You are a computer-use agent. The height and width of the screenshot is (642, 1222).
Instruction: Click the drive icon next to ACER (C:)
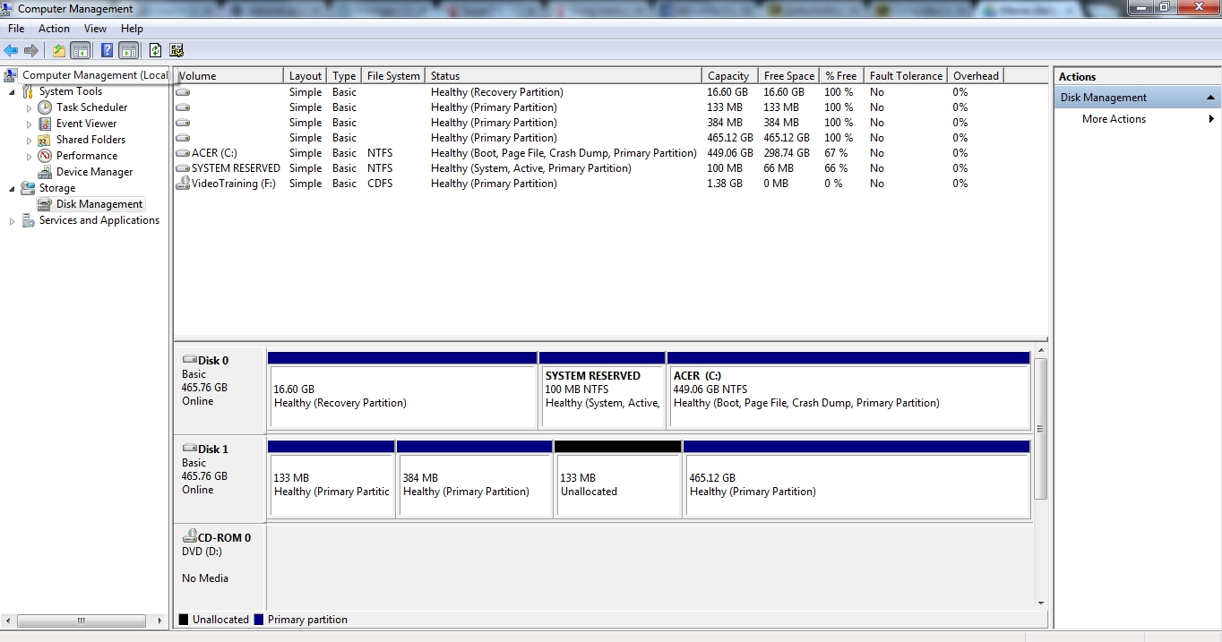coord(183,153)
